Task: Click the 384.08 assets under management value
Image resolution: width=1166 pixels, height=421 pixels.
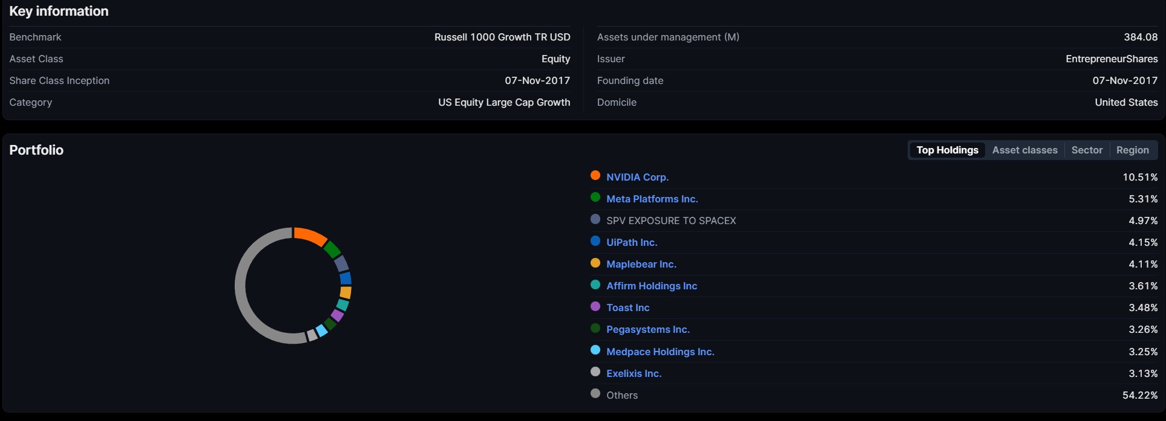Action: point(1141,37)
